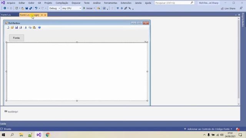
Task: Click the Print icon in the form toolstrip
Action: click(x=20, y=28)
